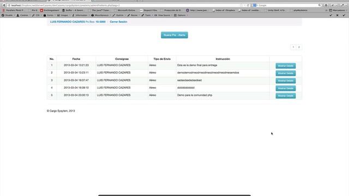Click Mostrar Detalle for row 3
The image size is (349, 196).
286,81
